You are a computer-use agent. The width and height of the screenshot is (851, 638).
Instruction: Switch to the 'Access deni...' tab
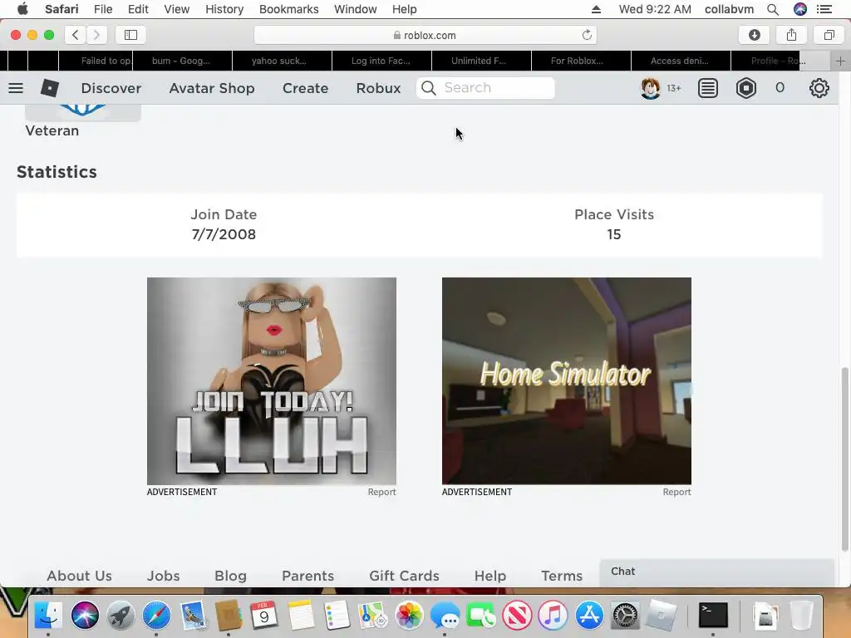tap(681, 61)
